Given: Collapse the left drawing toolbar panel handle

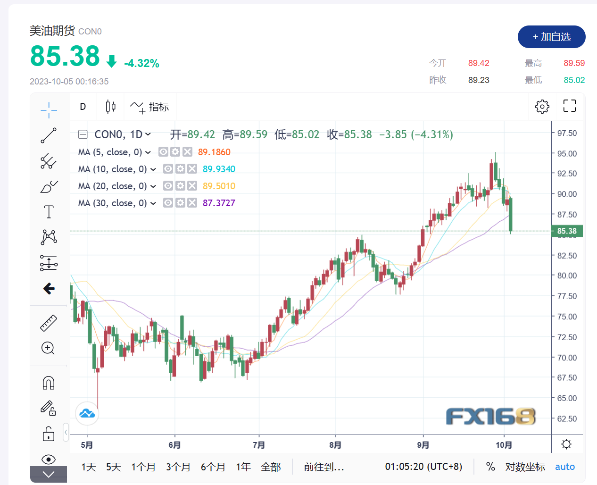Looking at the screenshot, I should point(66,432).
